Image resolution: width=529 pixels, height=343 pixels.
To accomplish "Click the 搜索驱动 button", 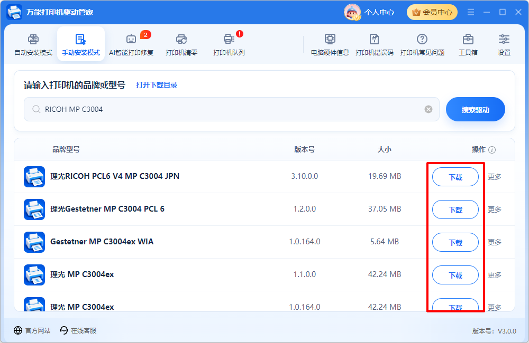I will (x=476, y=109).
